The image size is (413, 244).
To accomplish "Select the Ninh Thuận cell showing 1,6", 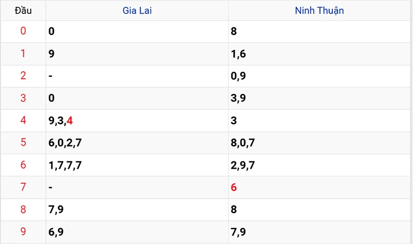I will click(239, 54).
